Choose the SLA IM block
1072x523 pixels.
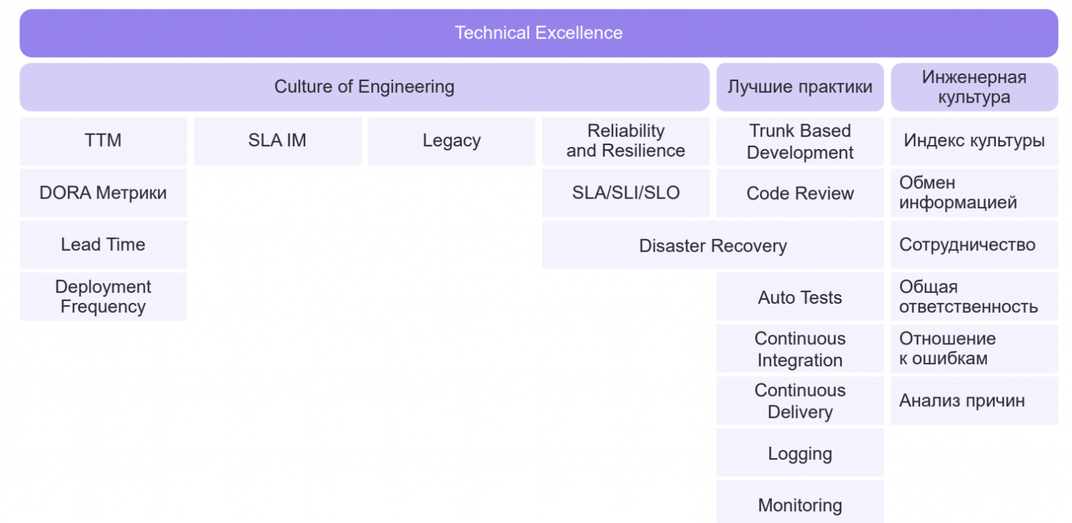[x=277, y=141]
